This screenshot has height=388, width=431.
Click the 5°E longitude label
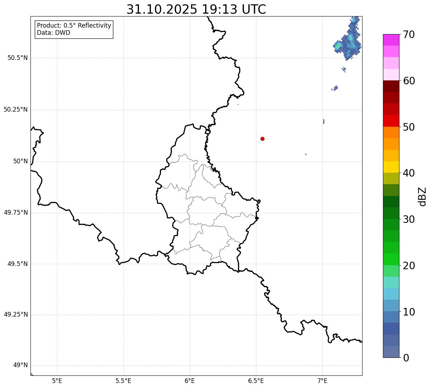click(x=57, y=381)
